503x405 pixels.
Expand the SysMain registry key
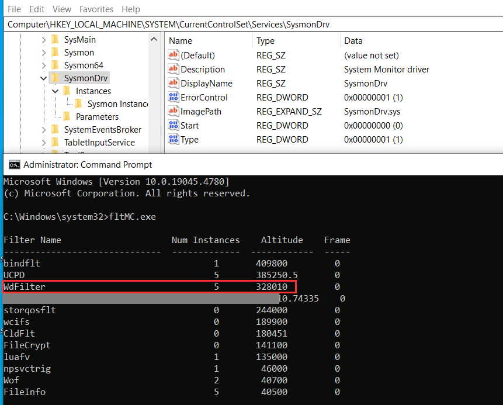44,40
